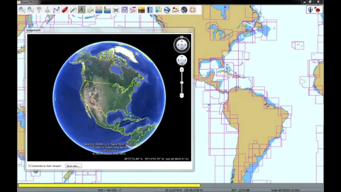341x192 pixels.
Task: Move down arrow on Google Earth move joystick
Action: point(182,63)
